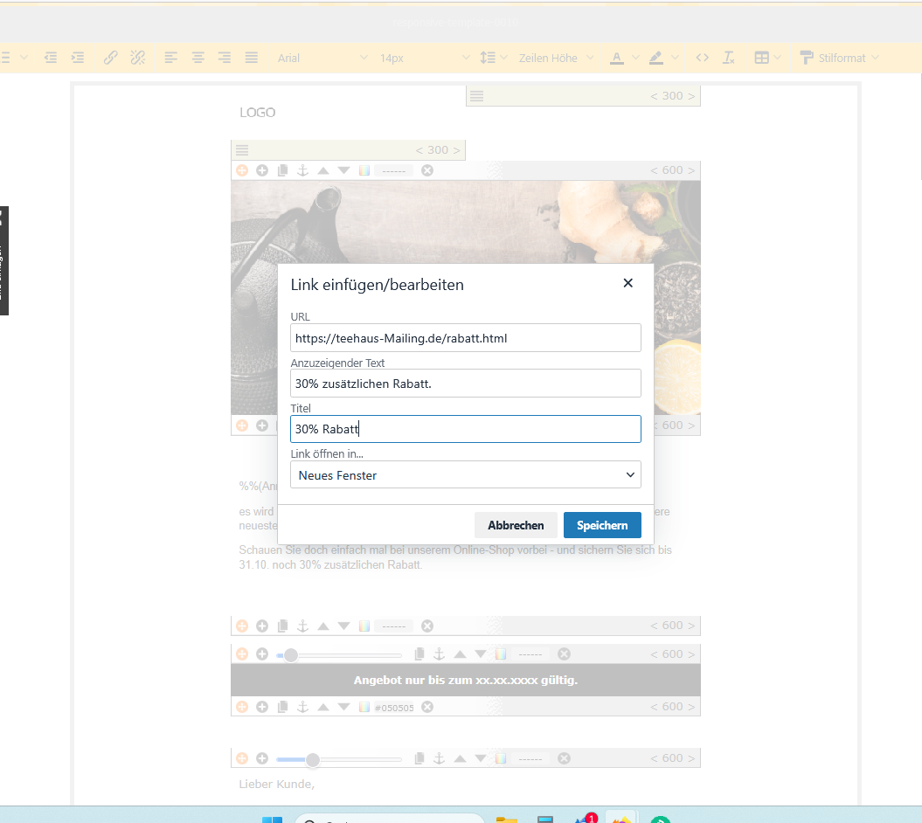Select the justify text alignment icon
Viewport: 922px width, 823px height.
[x=252, y=58]
